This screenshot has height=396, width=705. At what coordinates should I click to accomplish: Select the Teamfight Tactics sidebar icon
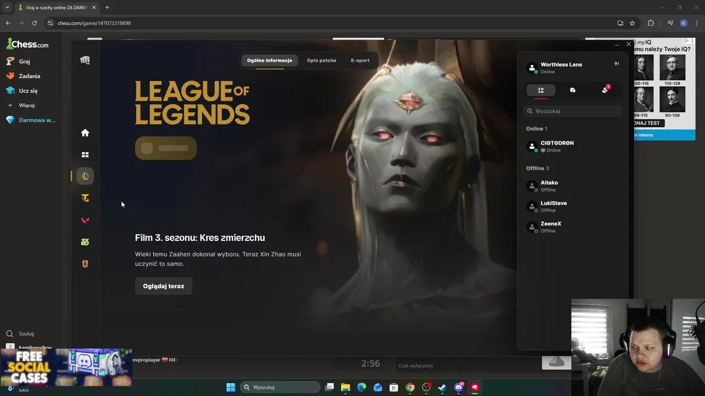click(x=85, y=198)
